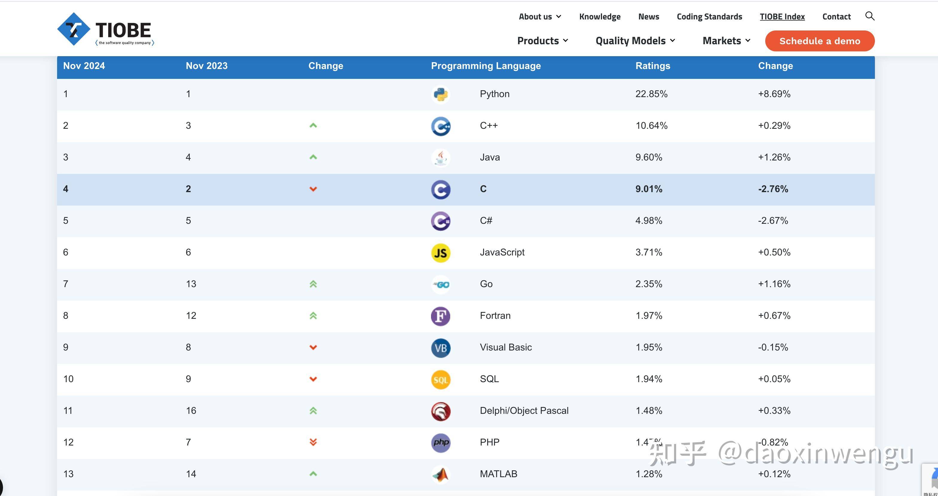Image resolution: width=938 pixels, height=496 pixels.
Task: Expand the Products menu
Action: pyautogui.click(x=543, y=41)
